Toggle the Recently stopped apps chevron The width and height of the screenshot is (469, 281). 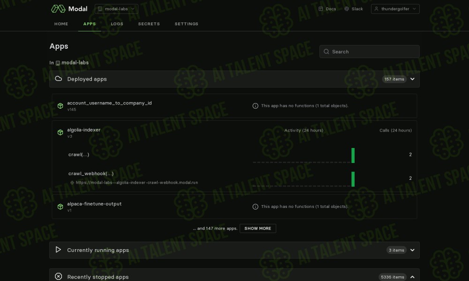pyautogui.click(x=412, y=277)
